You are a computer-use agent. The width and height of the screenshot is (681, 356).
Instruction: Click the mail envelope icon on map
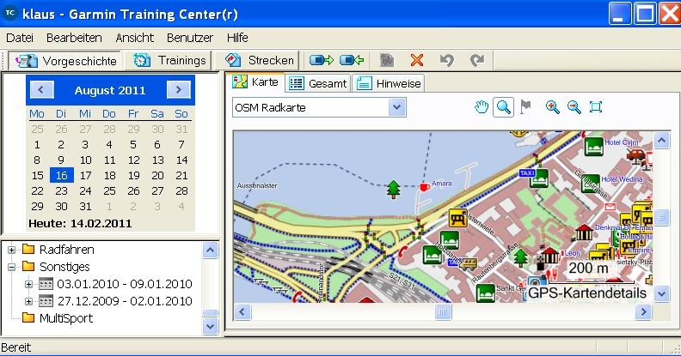click(x=610, y=207)
